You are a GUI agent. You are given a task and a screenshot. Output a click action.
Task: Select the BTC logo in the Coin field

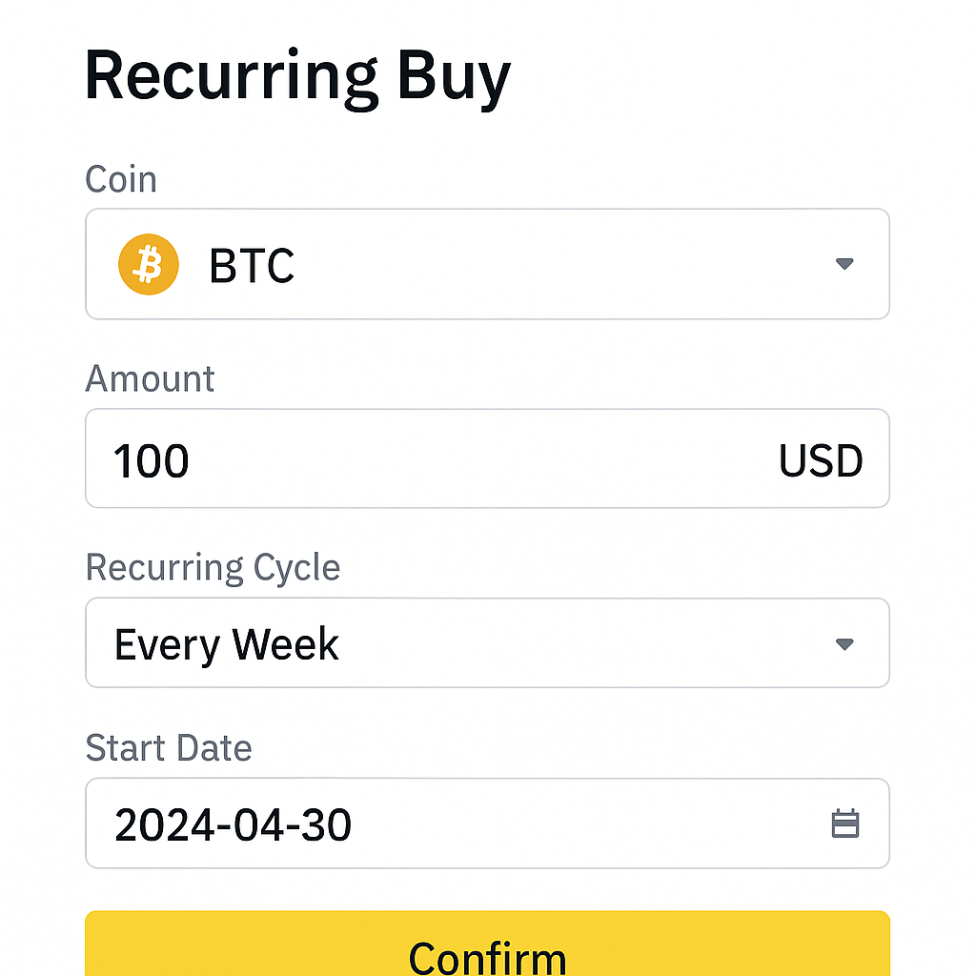click(x=148, y=264)
